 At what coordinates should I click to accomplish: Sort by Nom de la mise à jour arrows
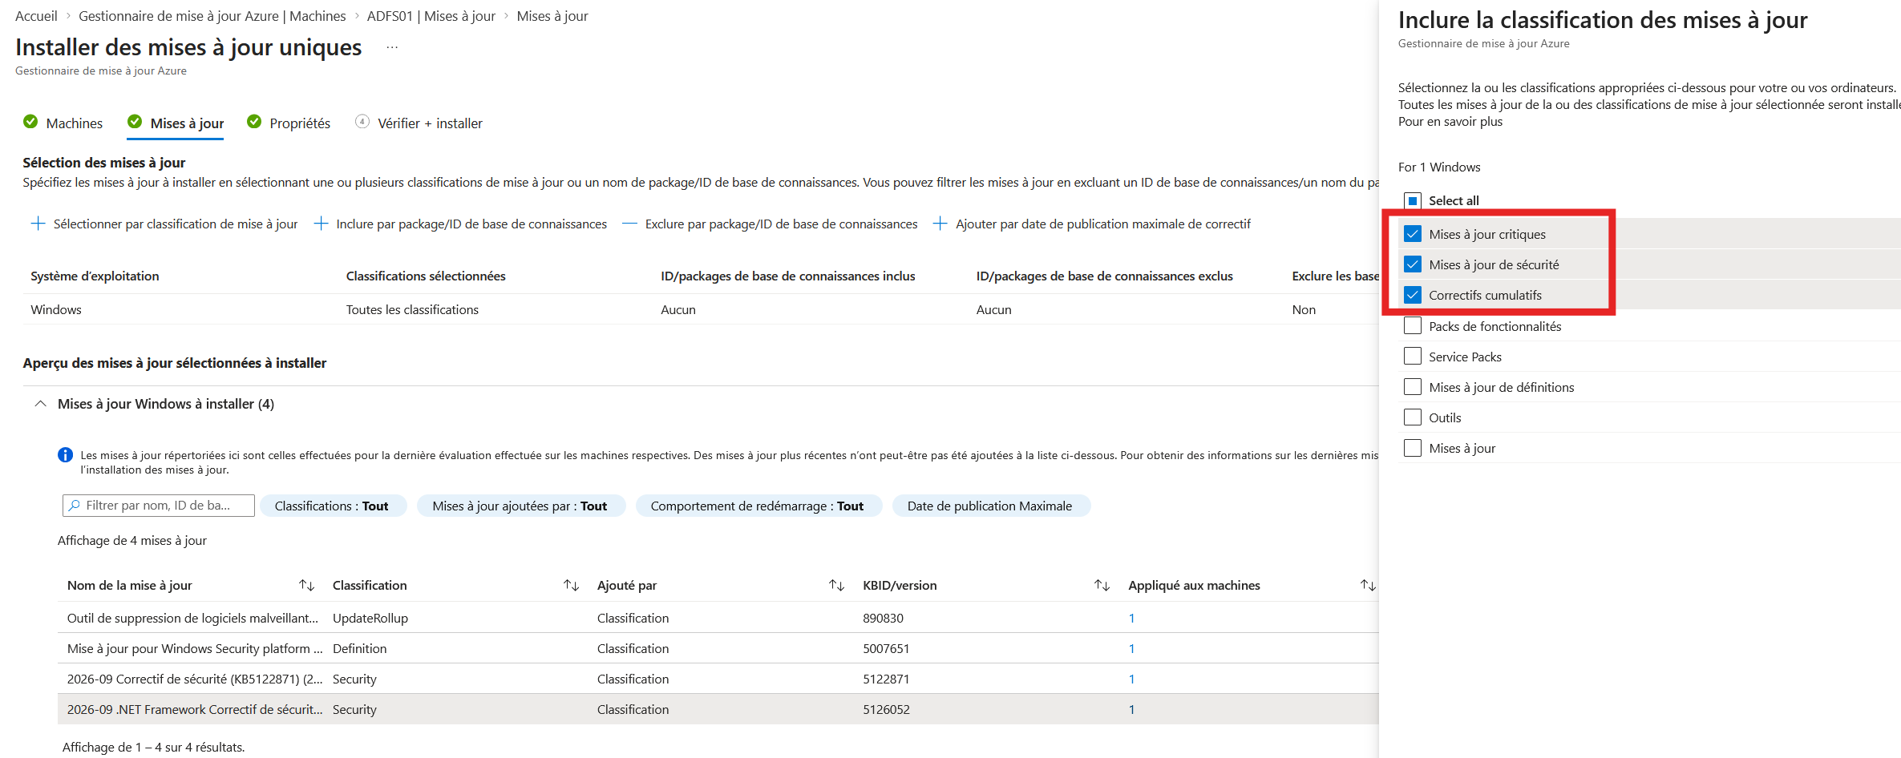[306, 586]
